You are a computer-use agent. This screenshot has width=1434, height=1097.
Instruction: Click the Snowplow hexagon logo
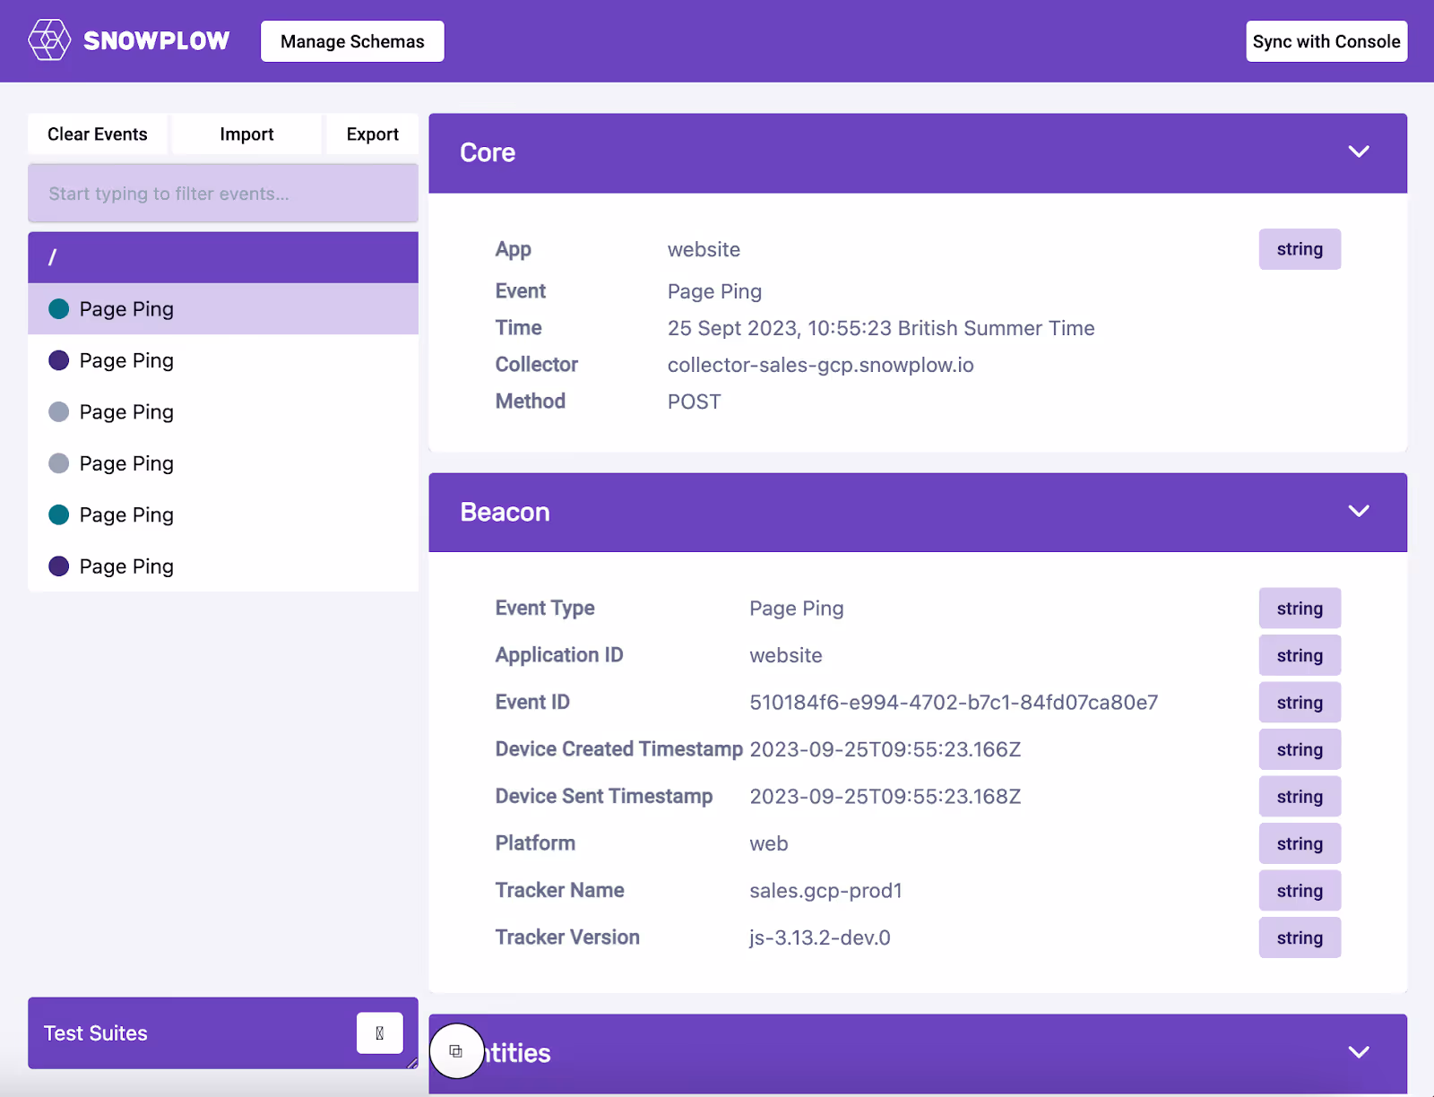(49, 40)
